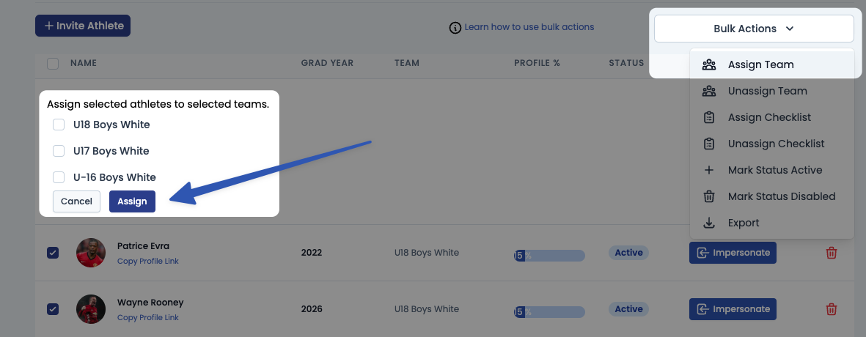Click the Unassign Team people icon
Screen dimensions: 866x337
(708, 91)
